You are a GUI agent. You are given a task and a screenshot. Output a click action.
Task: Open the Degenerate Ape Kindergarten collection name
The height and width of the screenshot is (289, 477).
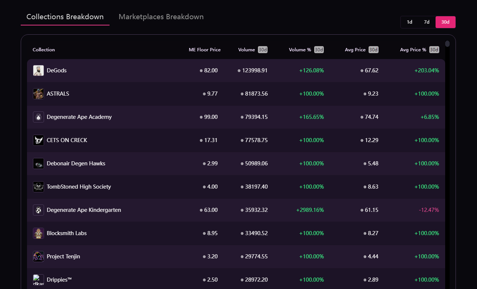tap(84, 210)
